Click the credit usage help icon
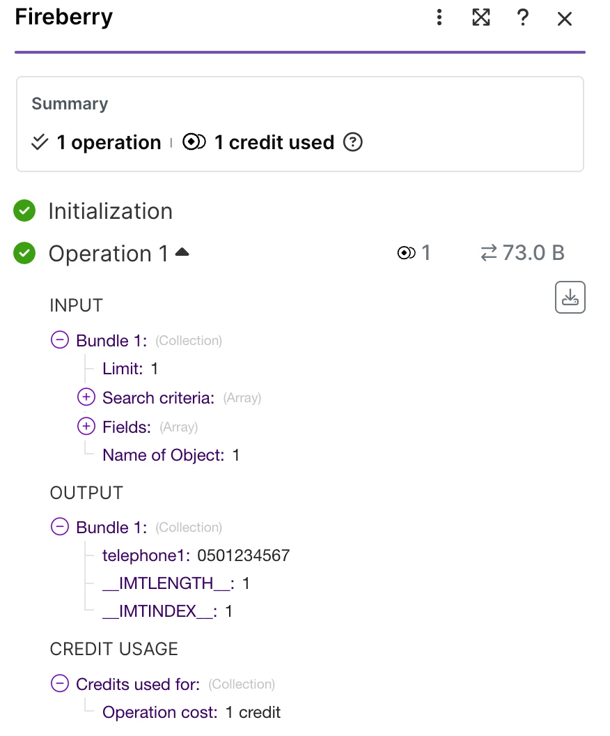Screen dimensions: 610x736 [354, 142]
